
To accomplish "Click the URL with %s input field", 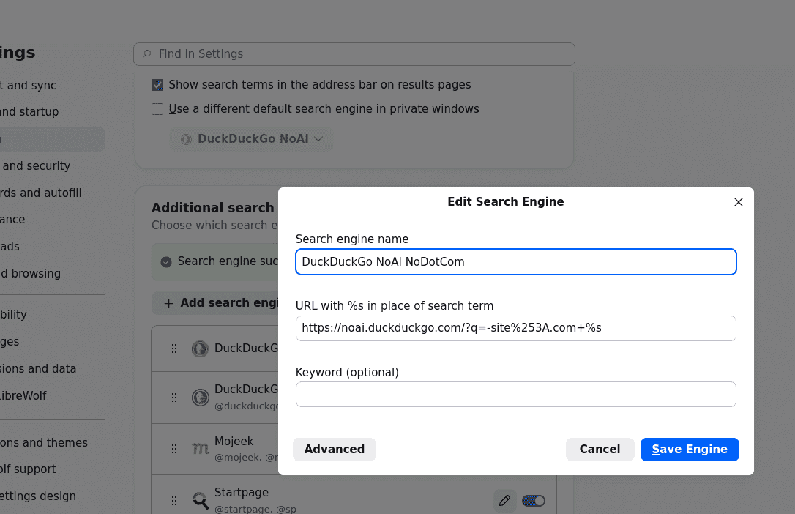I will coord(515,328).
